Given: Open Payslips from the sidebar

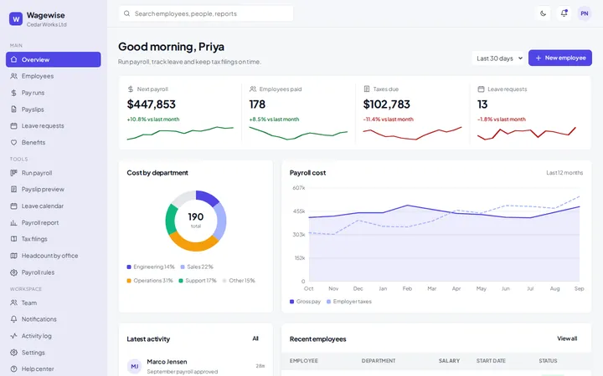Looking at the screenshot, I should (54, 109).
